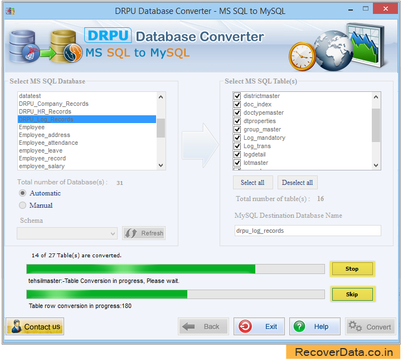The height and width of the screenshot is (362, 403).
Task: Select Employee_address database
Action: (x=87, y=135)
